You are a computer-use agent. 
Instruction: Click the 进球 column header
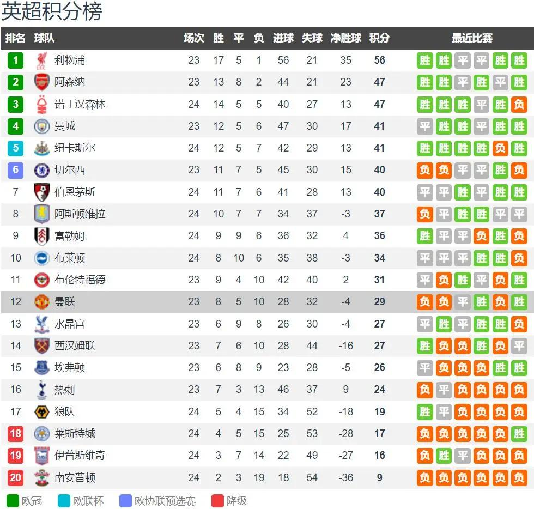pos(283,38)
